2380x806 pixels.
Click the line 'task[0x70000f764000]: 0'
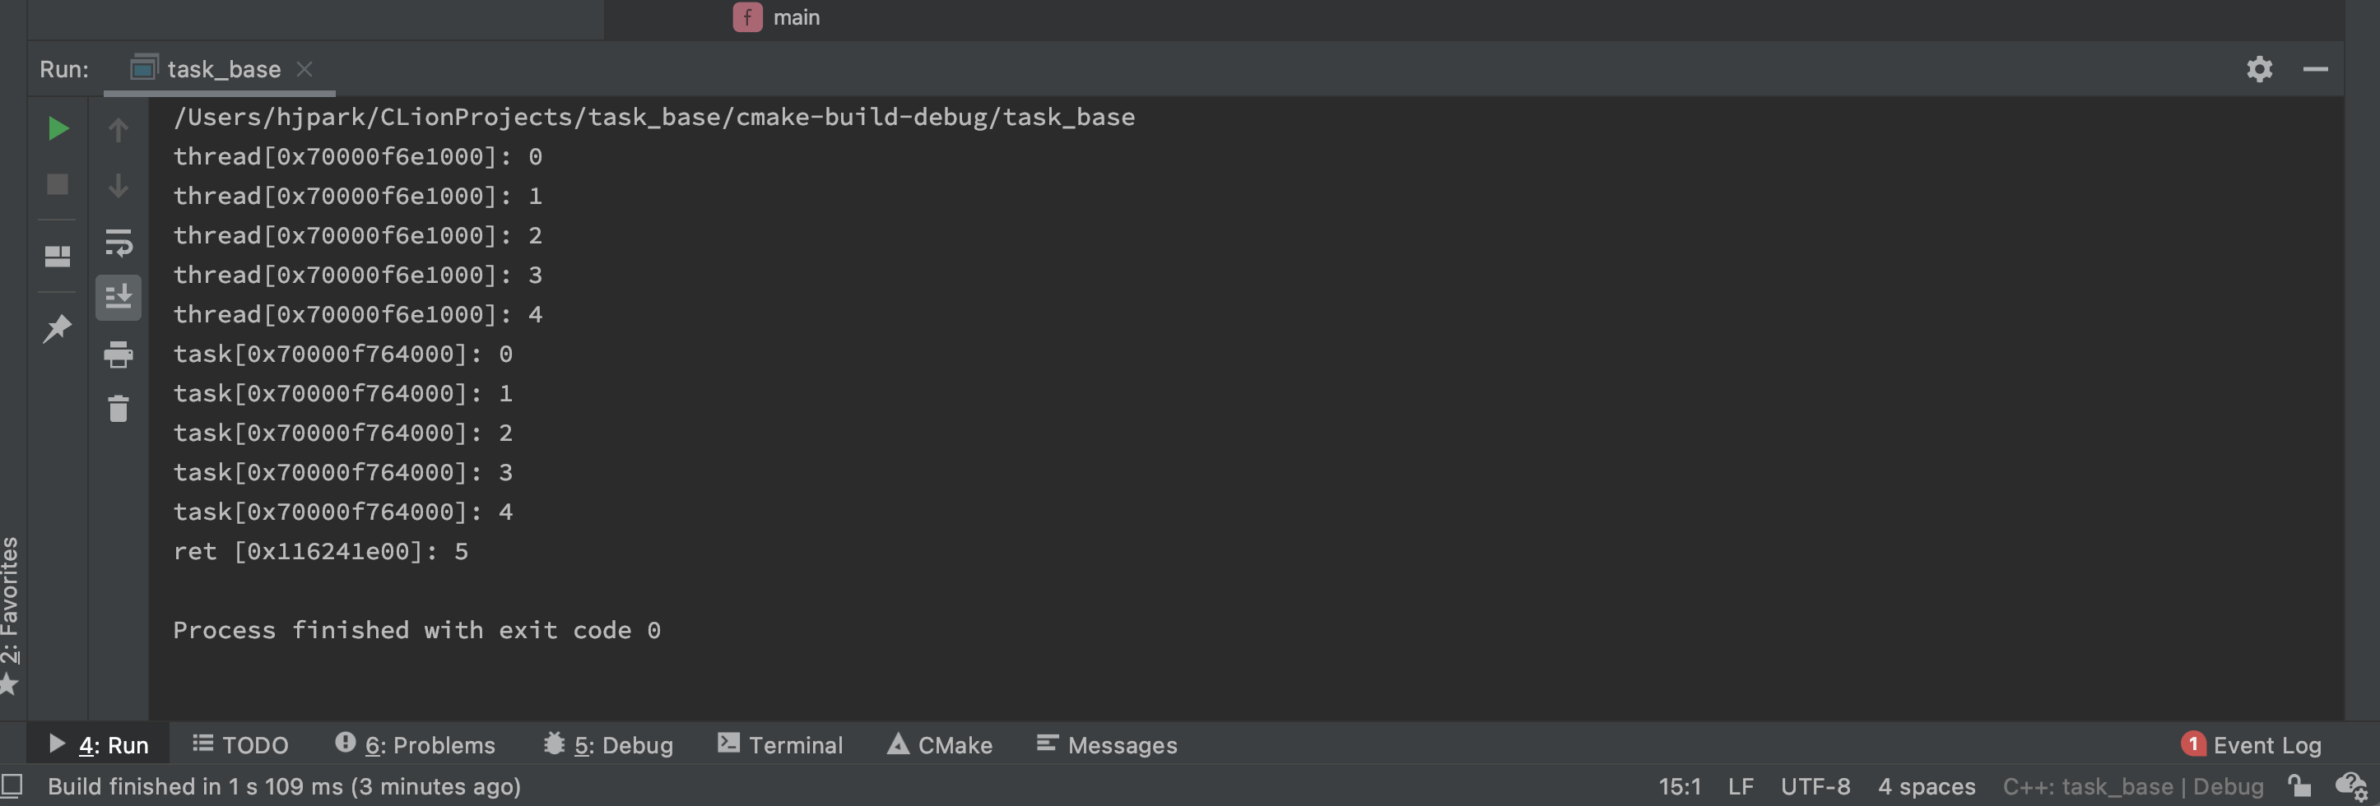343,354
